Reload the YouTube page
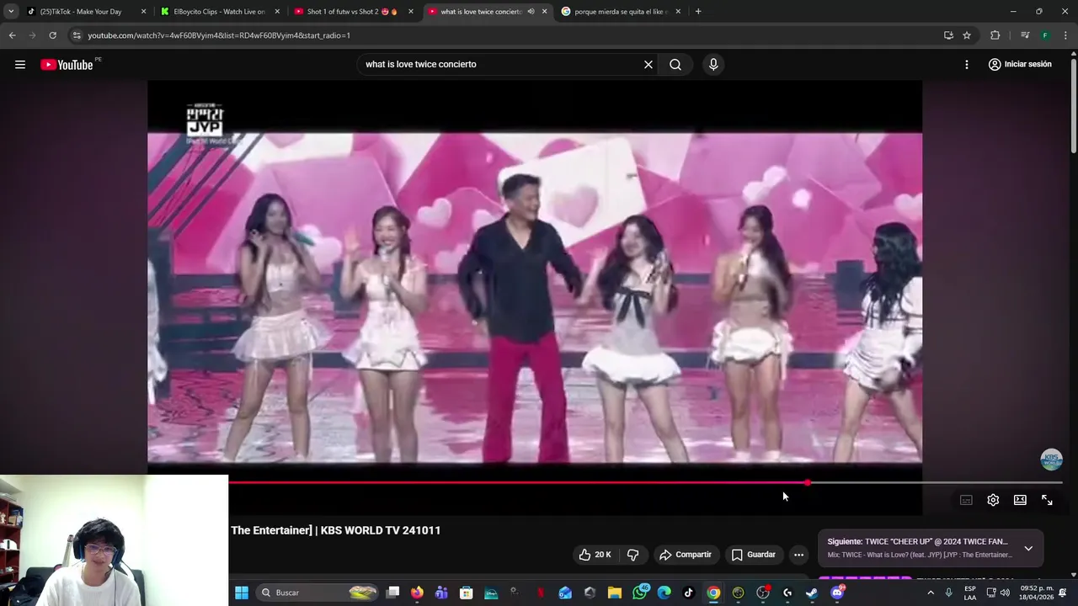This screenshot has width=1078, height=606. pos(52,35)
